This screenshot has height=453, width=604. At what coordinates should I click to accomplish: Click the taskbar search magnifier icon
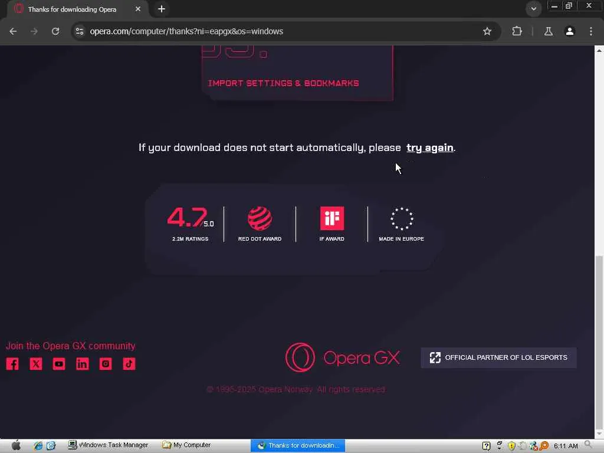tap(589, 445)
